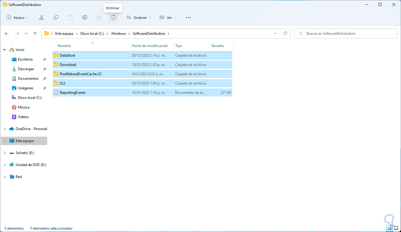Click the PostRebootEventCache.V2 folder name

[81, 74]
